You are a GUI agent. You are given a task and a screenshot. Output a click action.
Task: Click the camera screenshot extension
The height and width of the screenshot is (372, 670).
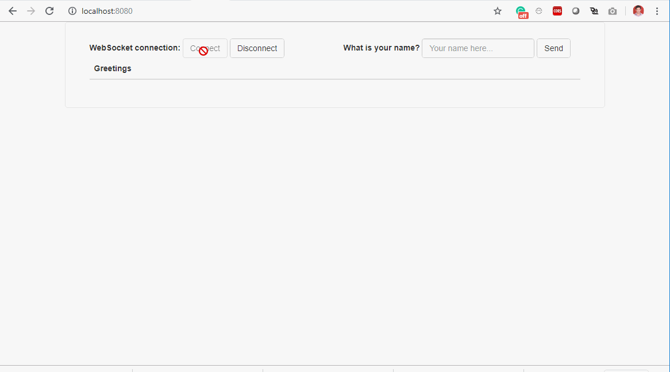(x=613, y=11)
